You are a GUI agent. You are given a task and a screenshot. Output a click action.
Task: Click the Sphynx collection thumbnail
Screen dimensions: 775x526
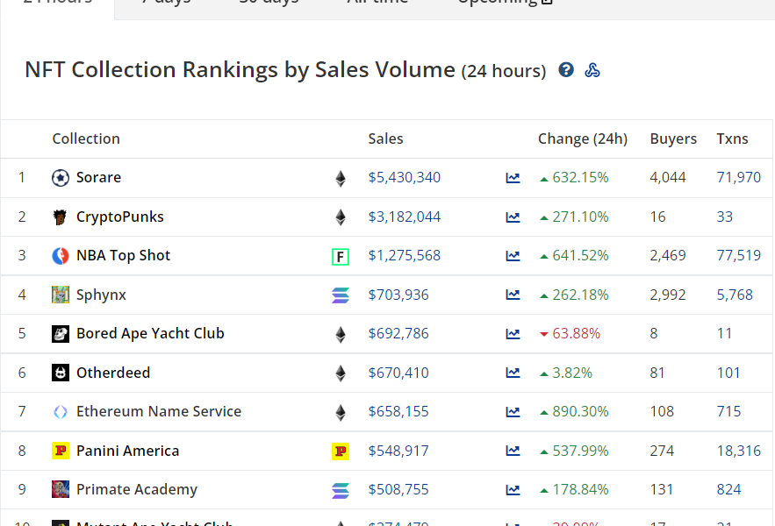61,295
